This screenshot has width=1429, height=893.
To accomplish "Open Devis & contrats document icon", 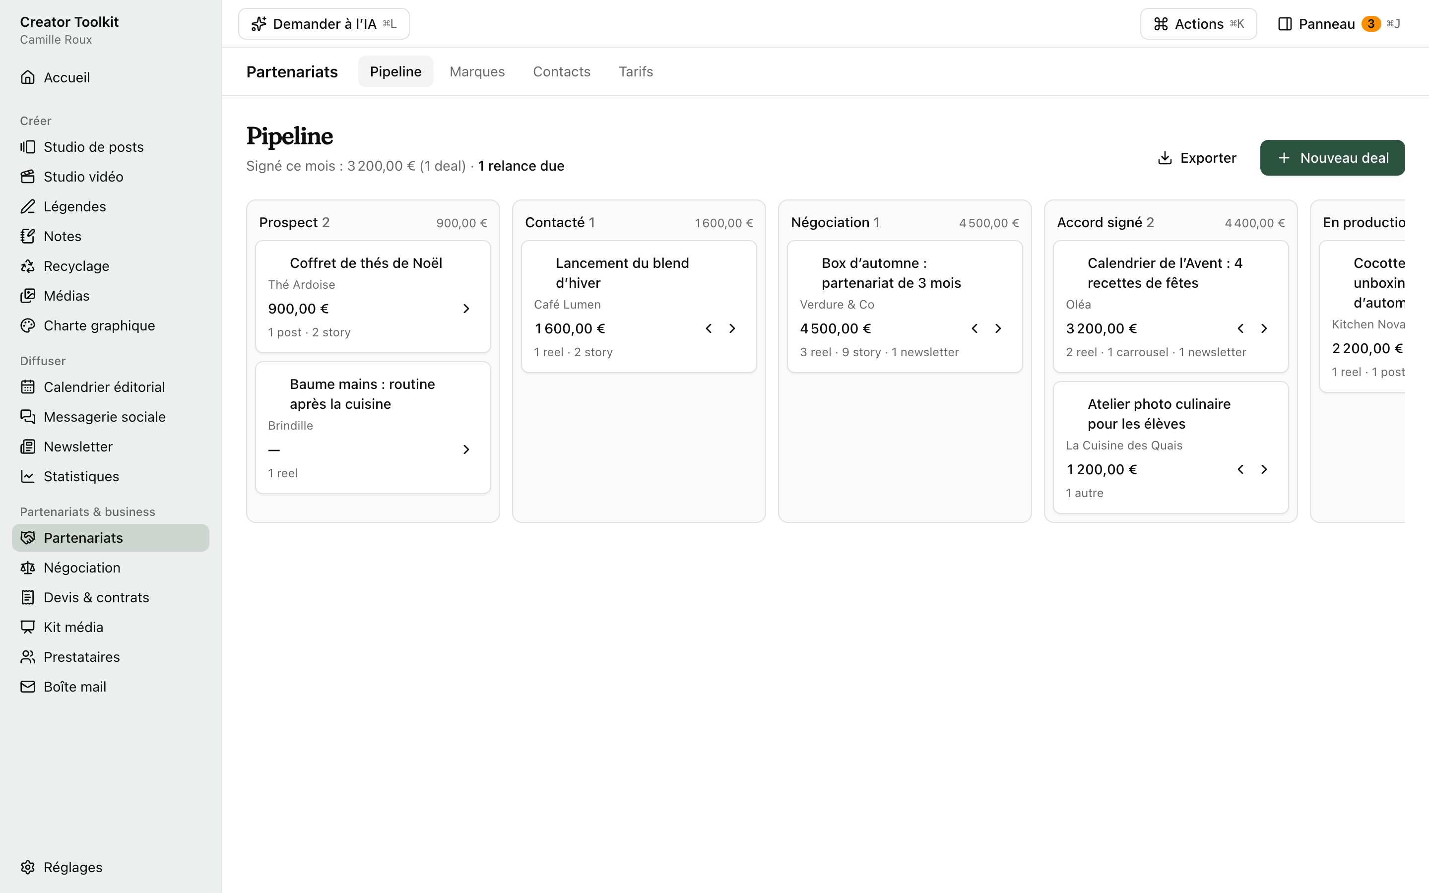I will [28, 597].
